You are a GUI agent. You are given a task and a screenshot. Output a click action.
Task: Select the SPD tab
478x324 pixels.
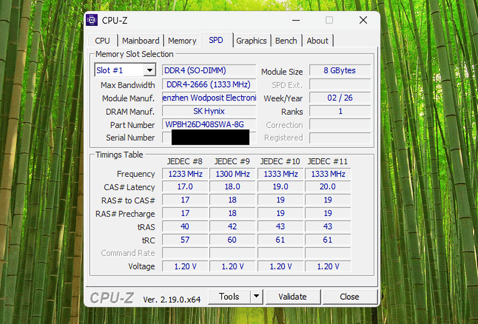coord(217,40)
